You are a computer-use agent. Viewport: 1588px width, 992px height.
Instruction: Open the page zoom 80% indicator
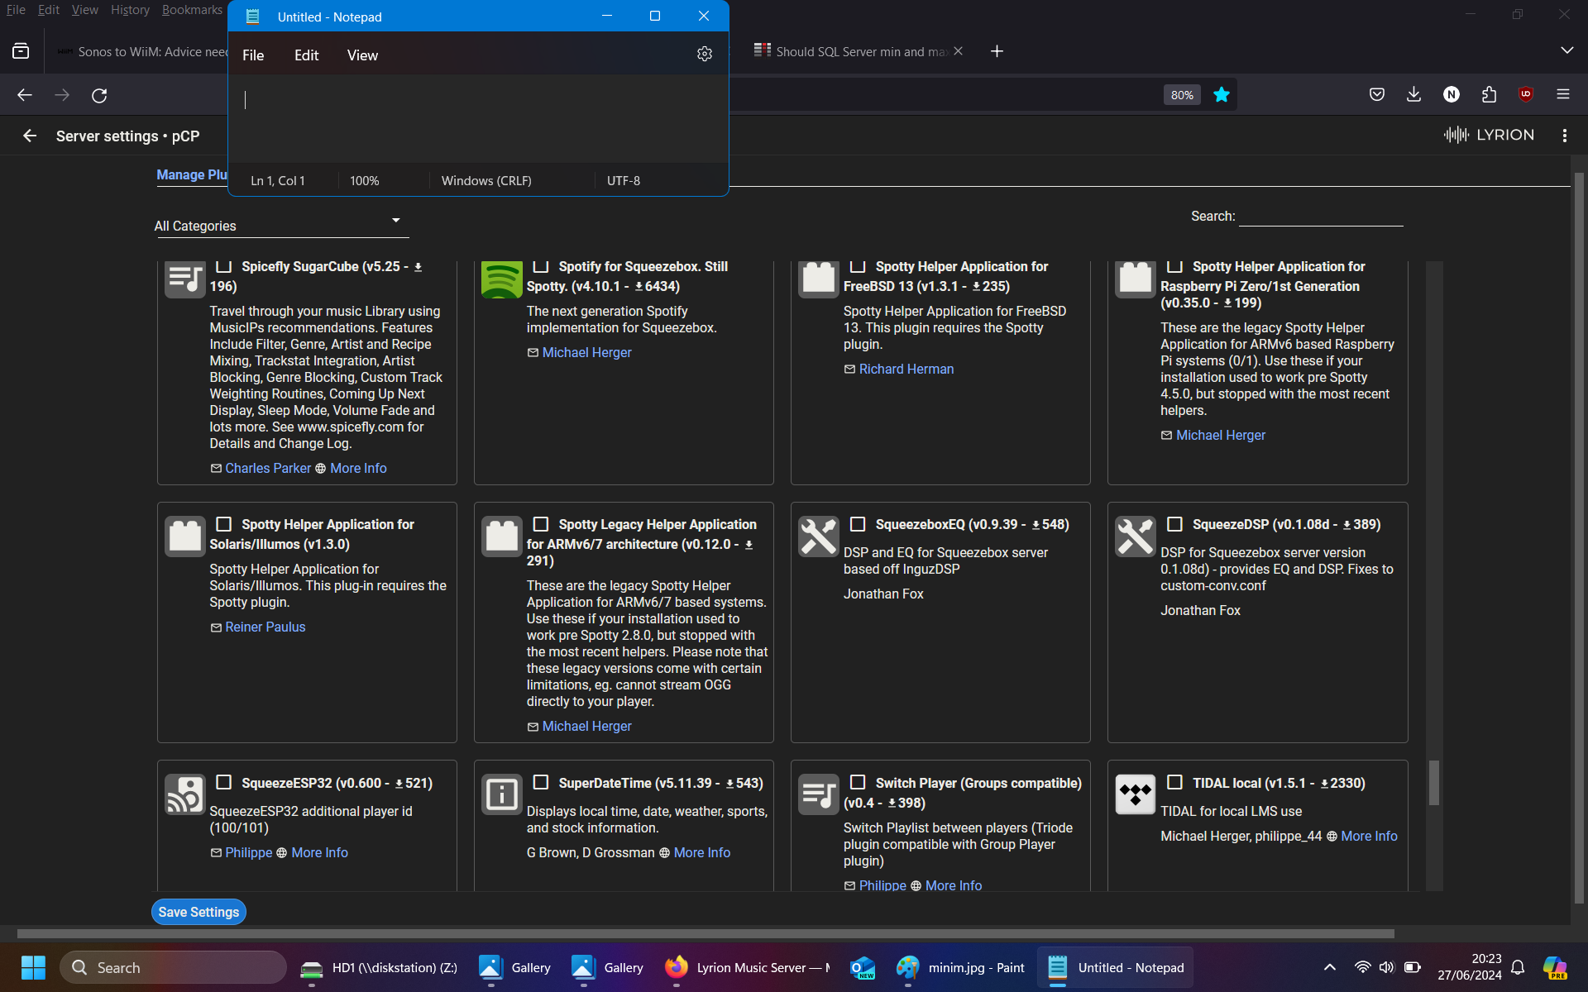coord(1182,95)
